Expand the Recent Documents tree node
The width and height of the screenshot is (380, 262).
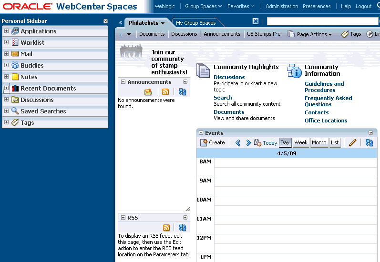click(7, 88)
